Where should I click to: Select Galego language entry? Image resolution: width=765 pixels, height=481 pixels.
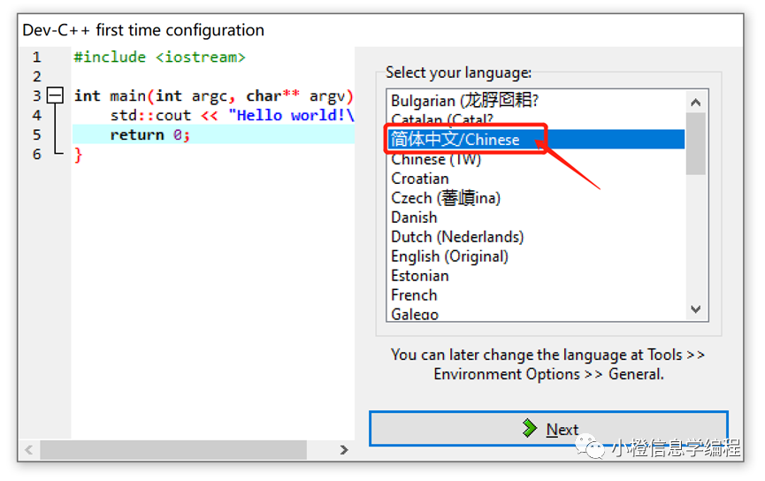536,314
